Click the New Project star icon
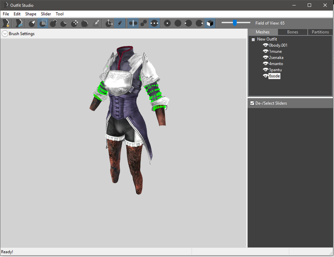334x257 pixels. point(6,23)
